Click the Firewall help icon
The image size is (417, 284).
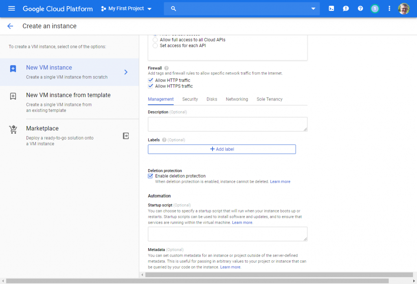point(166,68)
